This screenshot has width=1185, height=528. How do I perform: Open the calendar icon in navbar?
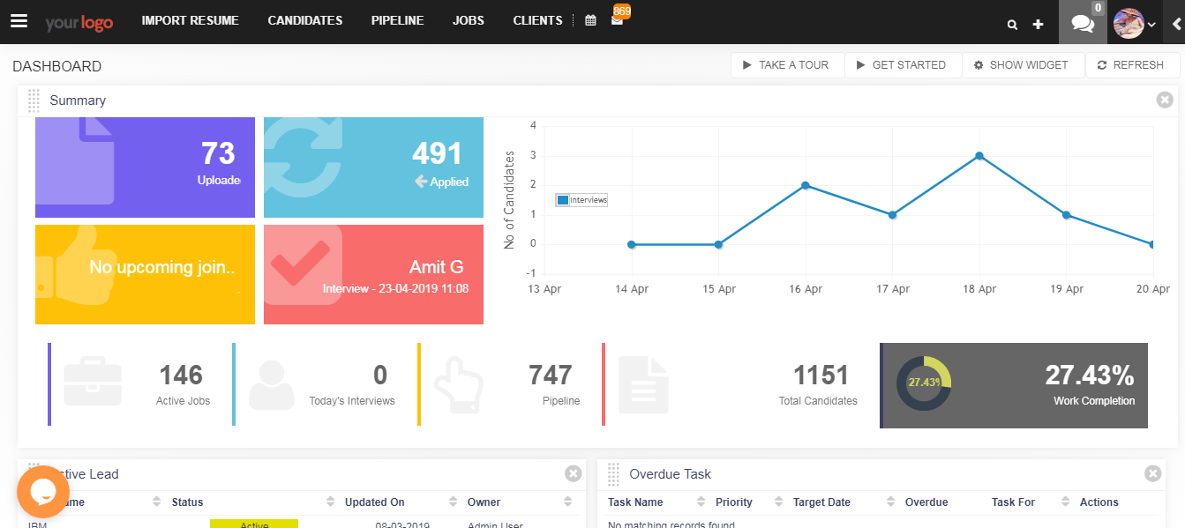590,21
